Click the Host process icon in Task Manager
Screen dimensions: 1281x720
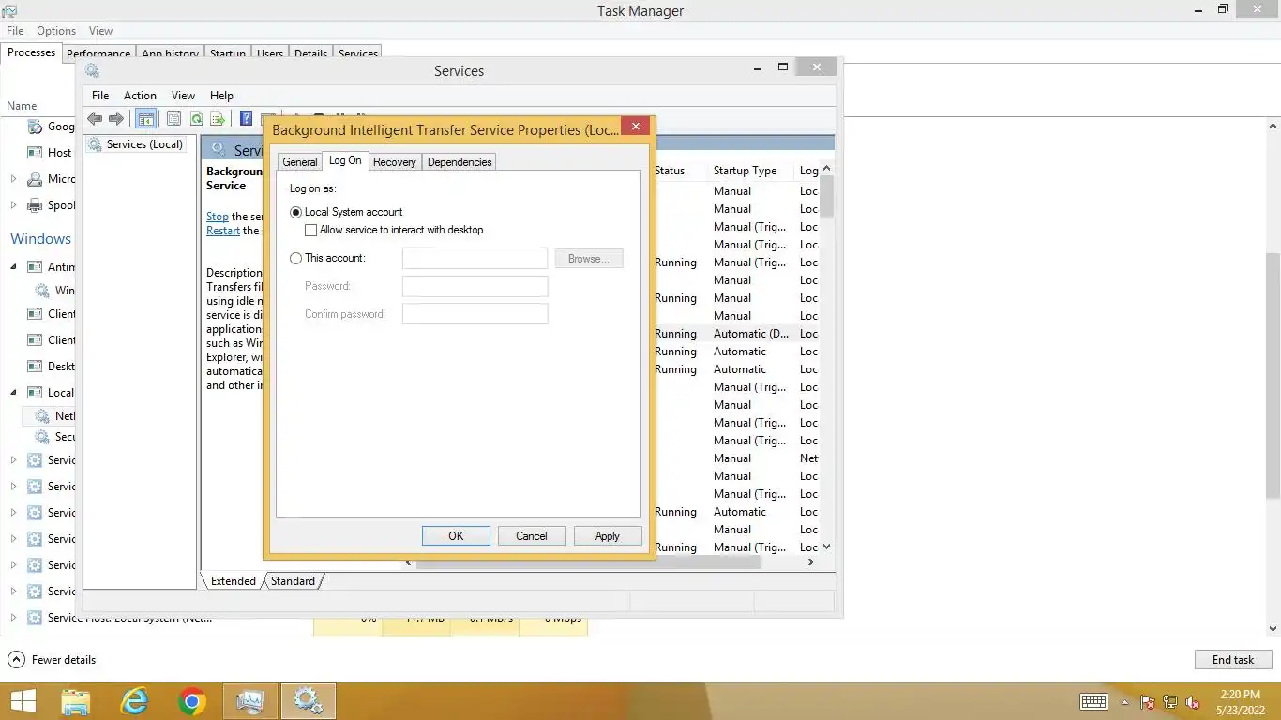(x=35, y=153)
